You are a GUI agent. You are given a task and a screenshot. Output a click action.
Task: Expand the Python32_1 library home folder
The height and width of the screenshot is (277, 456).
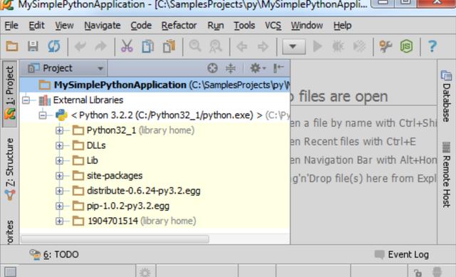click(59, 130)
